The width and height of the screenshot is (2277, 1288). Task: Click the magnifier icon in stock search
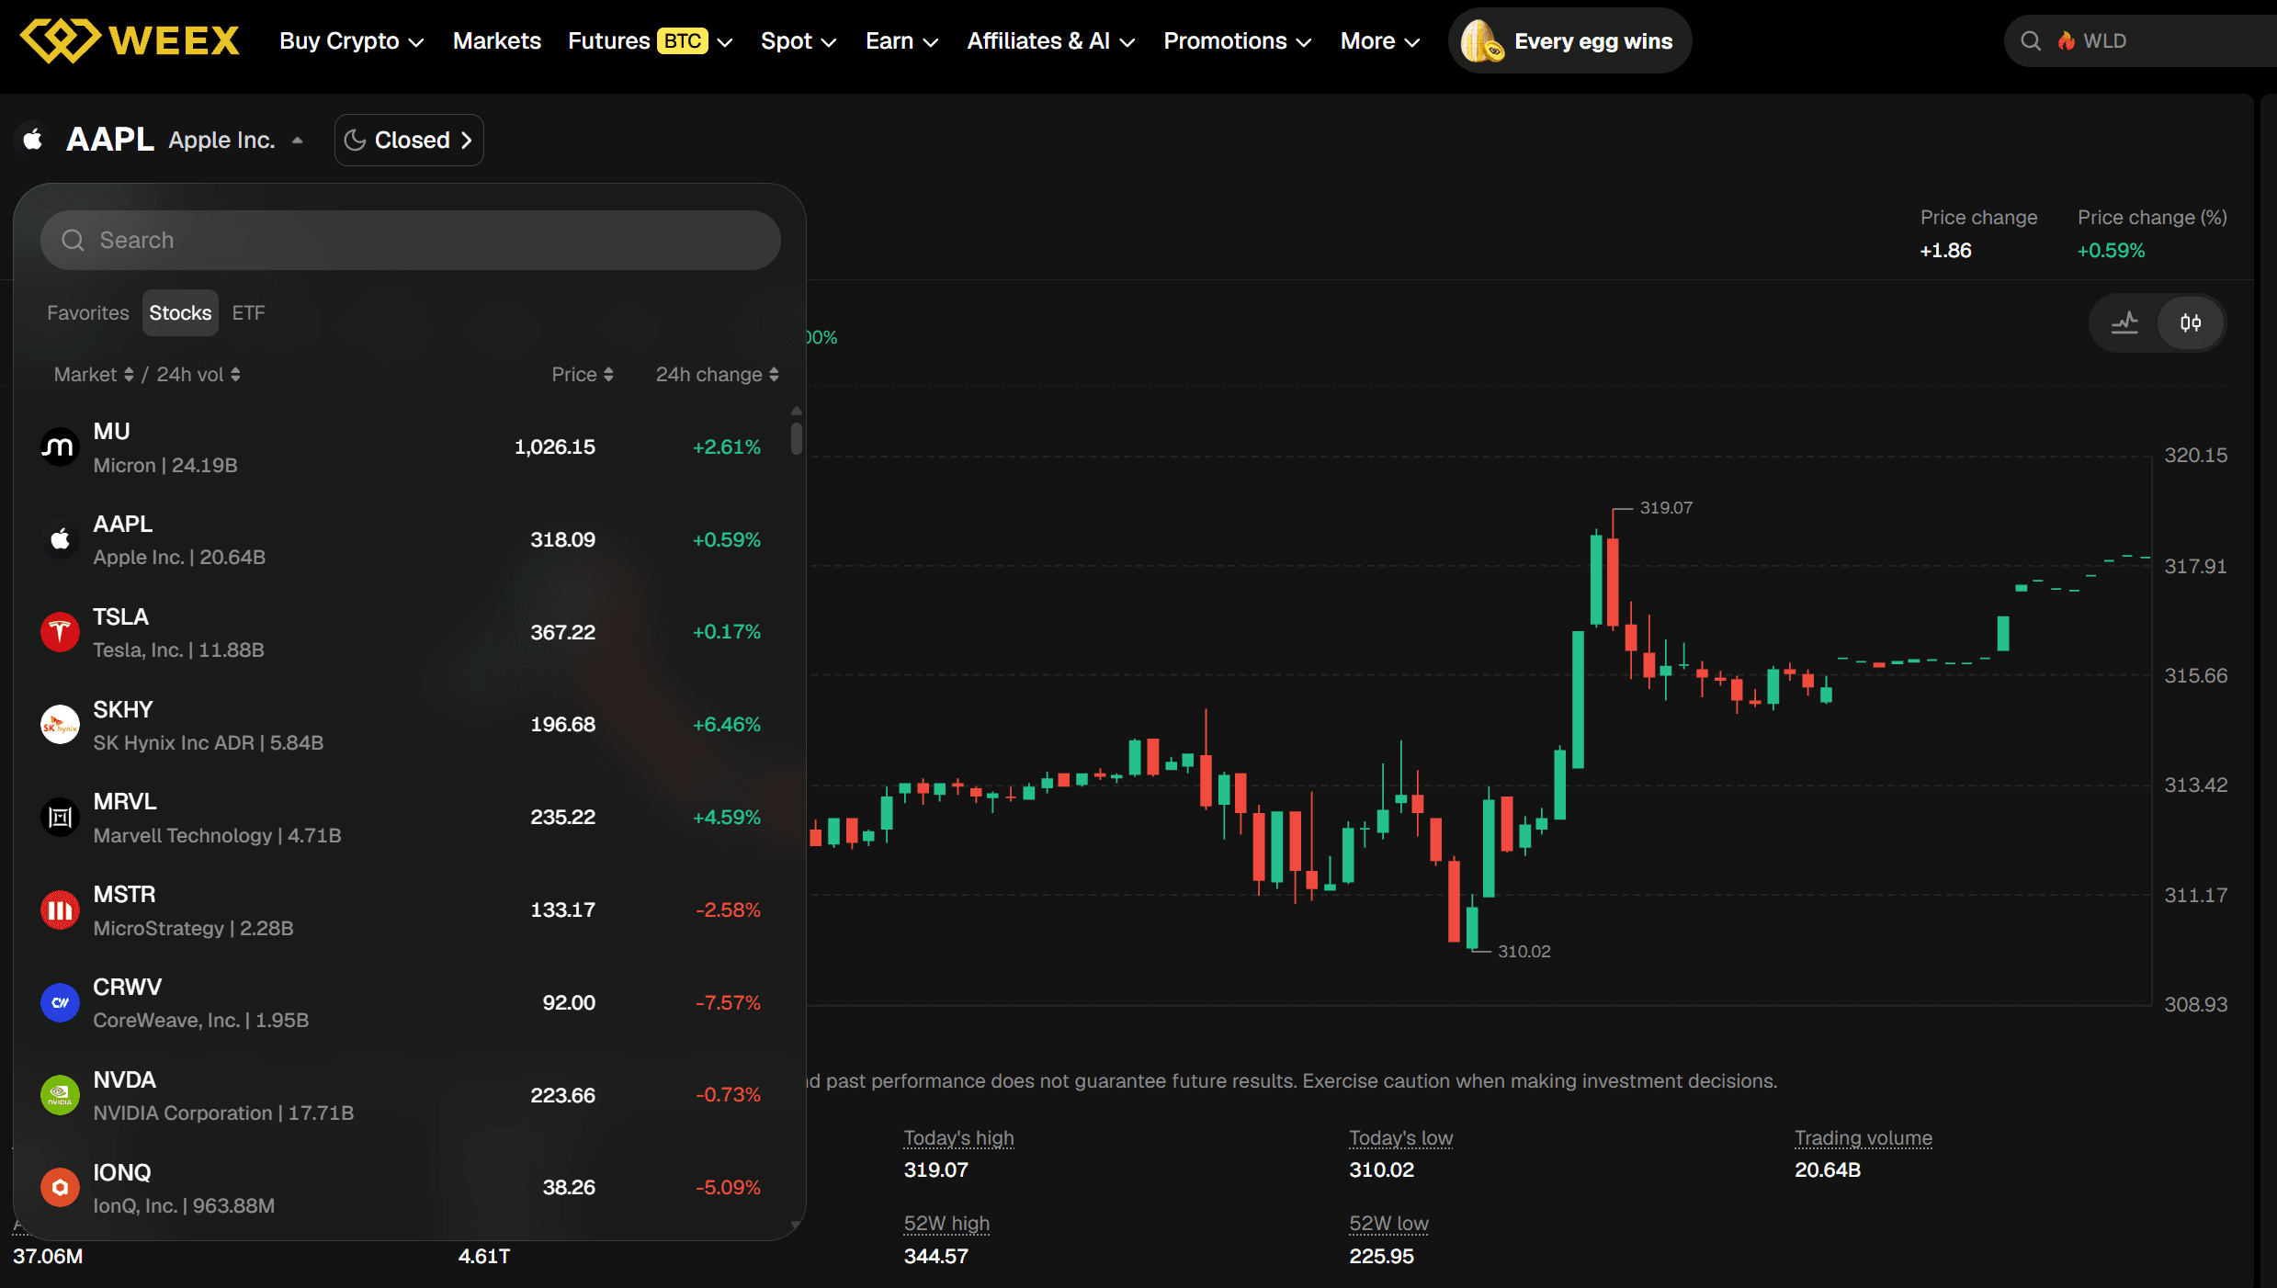(x=73, y=241)
